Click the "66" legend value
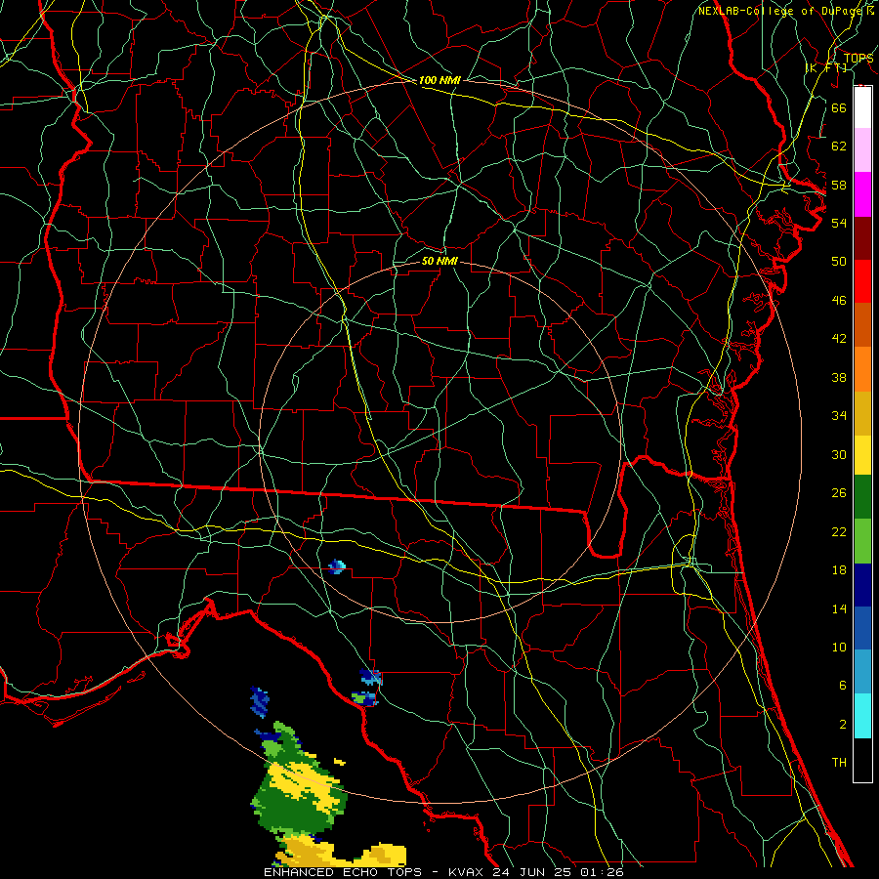 pyautogui.click(x=839, y=107)
